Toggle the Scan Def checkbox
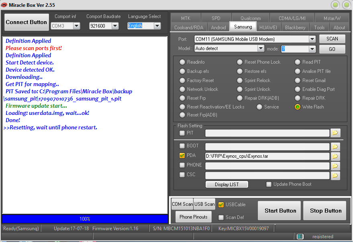 point(221,217)
